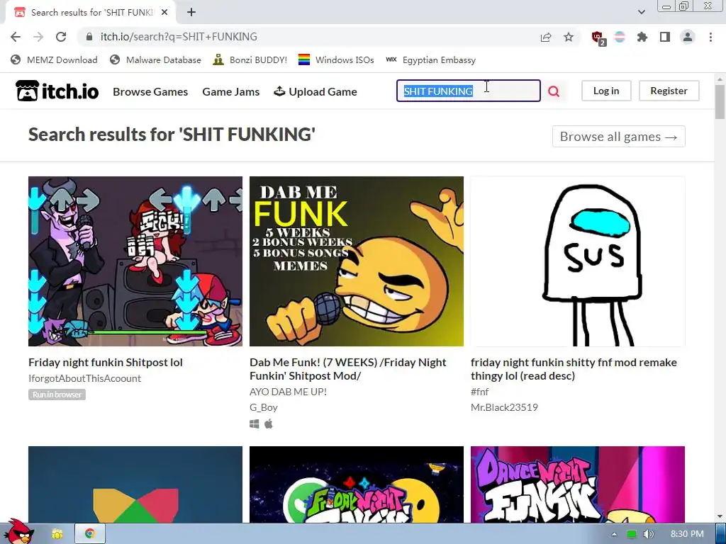Open Upload Game menu item
Viewport: 726px width, 544px height.
pyautogui.click(x=315, y=91)
